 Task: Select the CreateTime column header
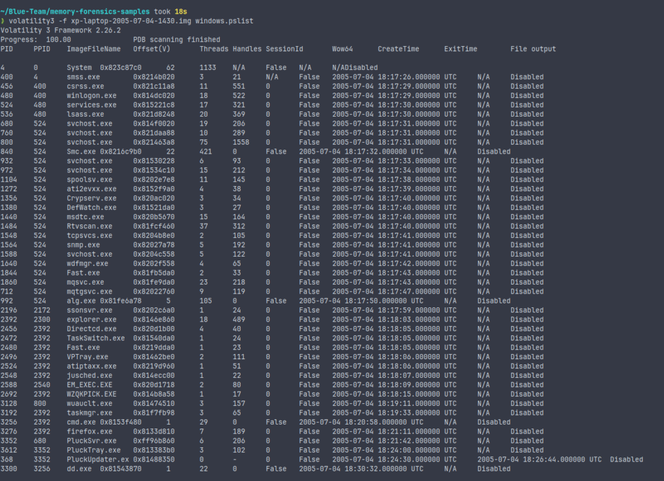tap(399, 49)
